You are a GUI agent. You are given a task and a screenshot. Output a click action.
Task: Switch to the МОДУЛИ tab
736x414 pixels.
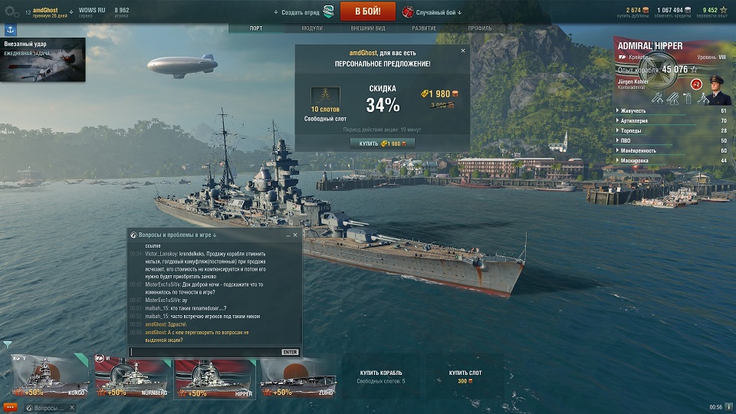pos(312,28)
